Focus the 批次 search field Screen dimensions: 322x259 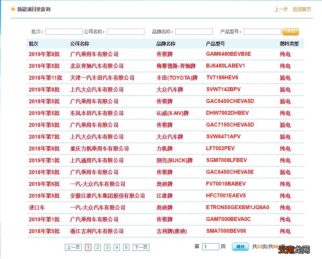(x=64, y=31)
